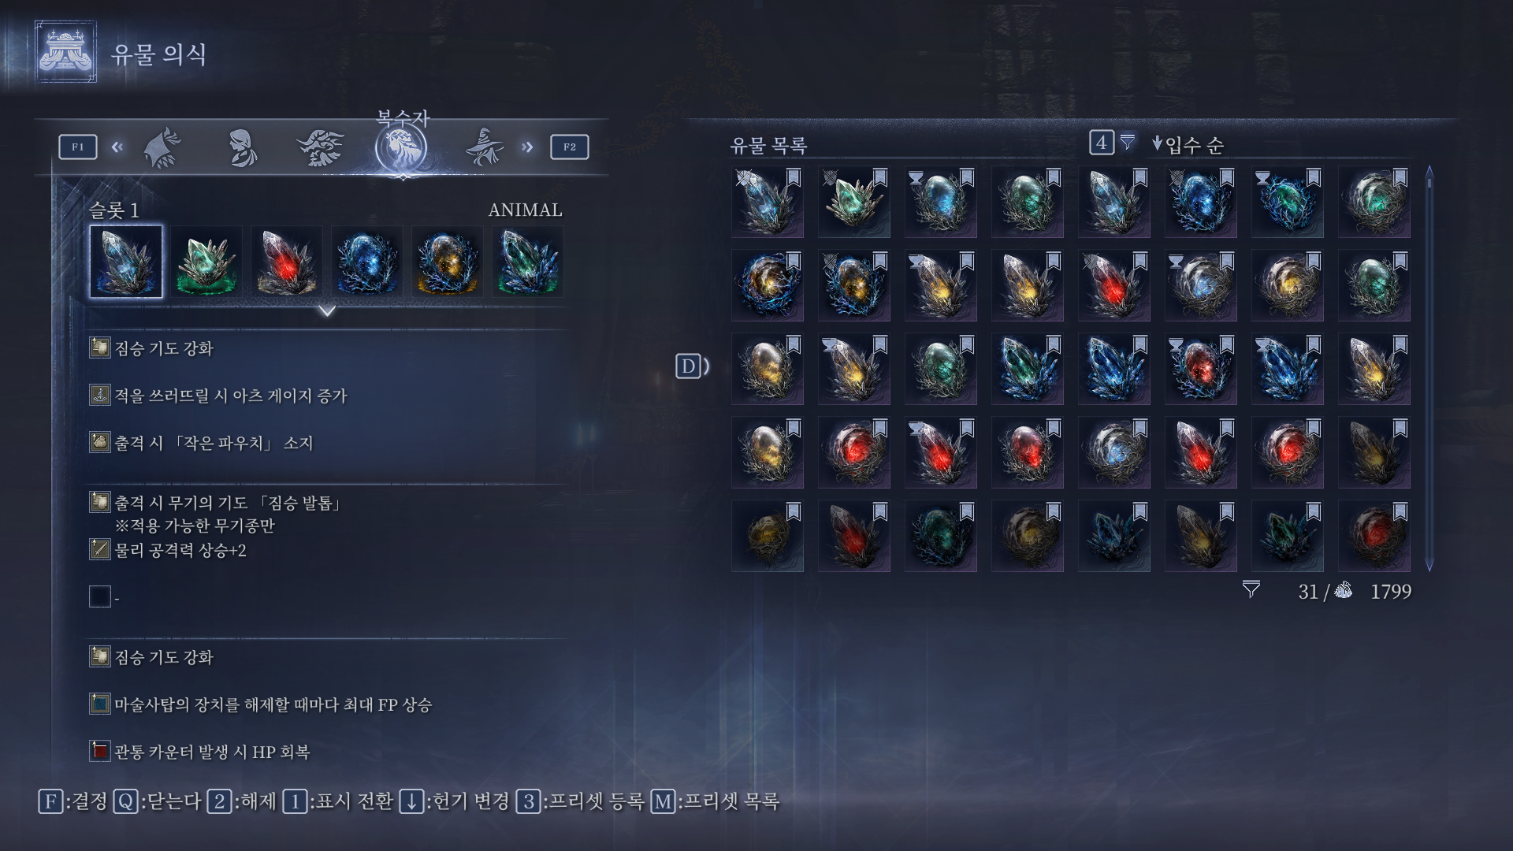1513x851 pixels.
Task: Toggle the bookmark flag on first listed relic
Action: 794,177
